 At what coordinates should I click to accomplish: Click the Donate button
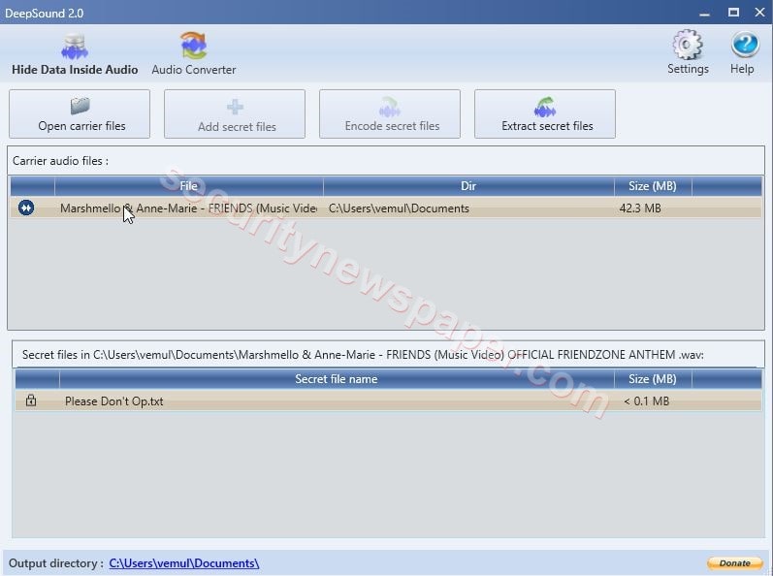coord(734,562)
